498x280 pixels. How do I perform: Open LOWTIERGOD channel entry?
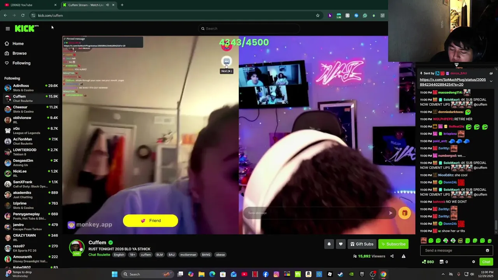[31, 152]
